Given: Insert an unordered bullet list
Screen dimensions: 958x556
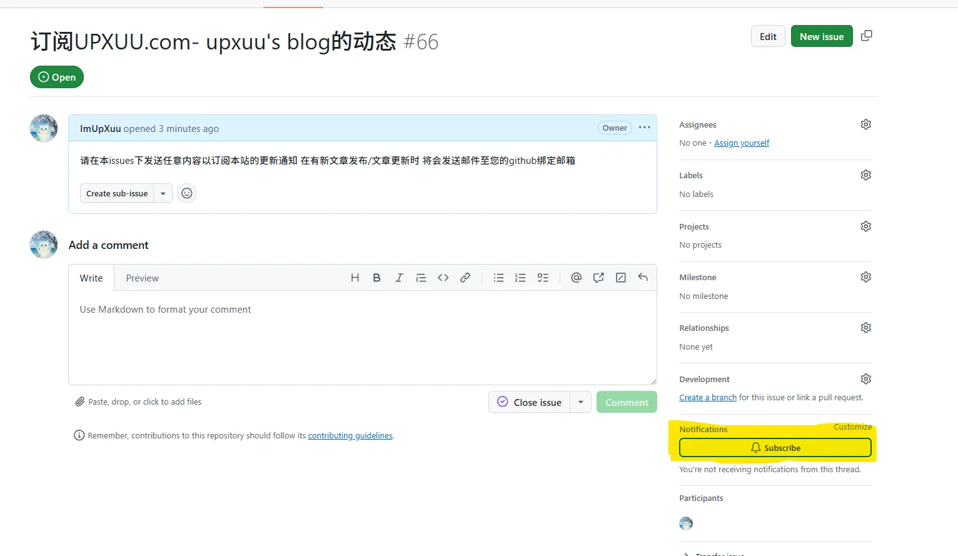Looking at the screenshot, I should click(x=498, y=278).
